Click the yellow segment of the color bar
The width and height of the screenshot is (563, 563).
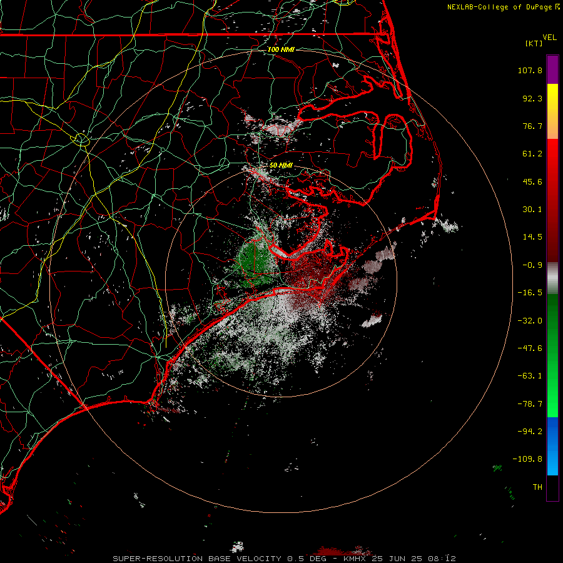552,97
